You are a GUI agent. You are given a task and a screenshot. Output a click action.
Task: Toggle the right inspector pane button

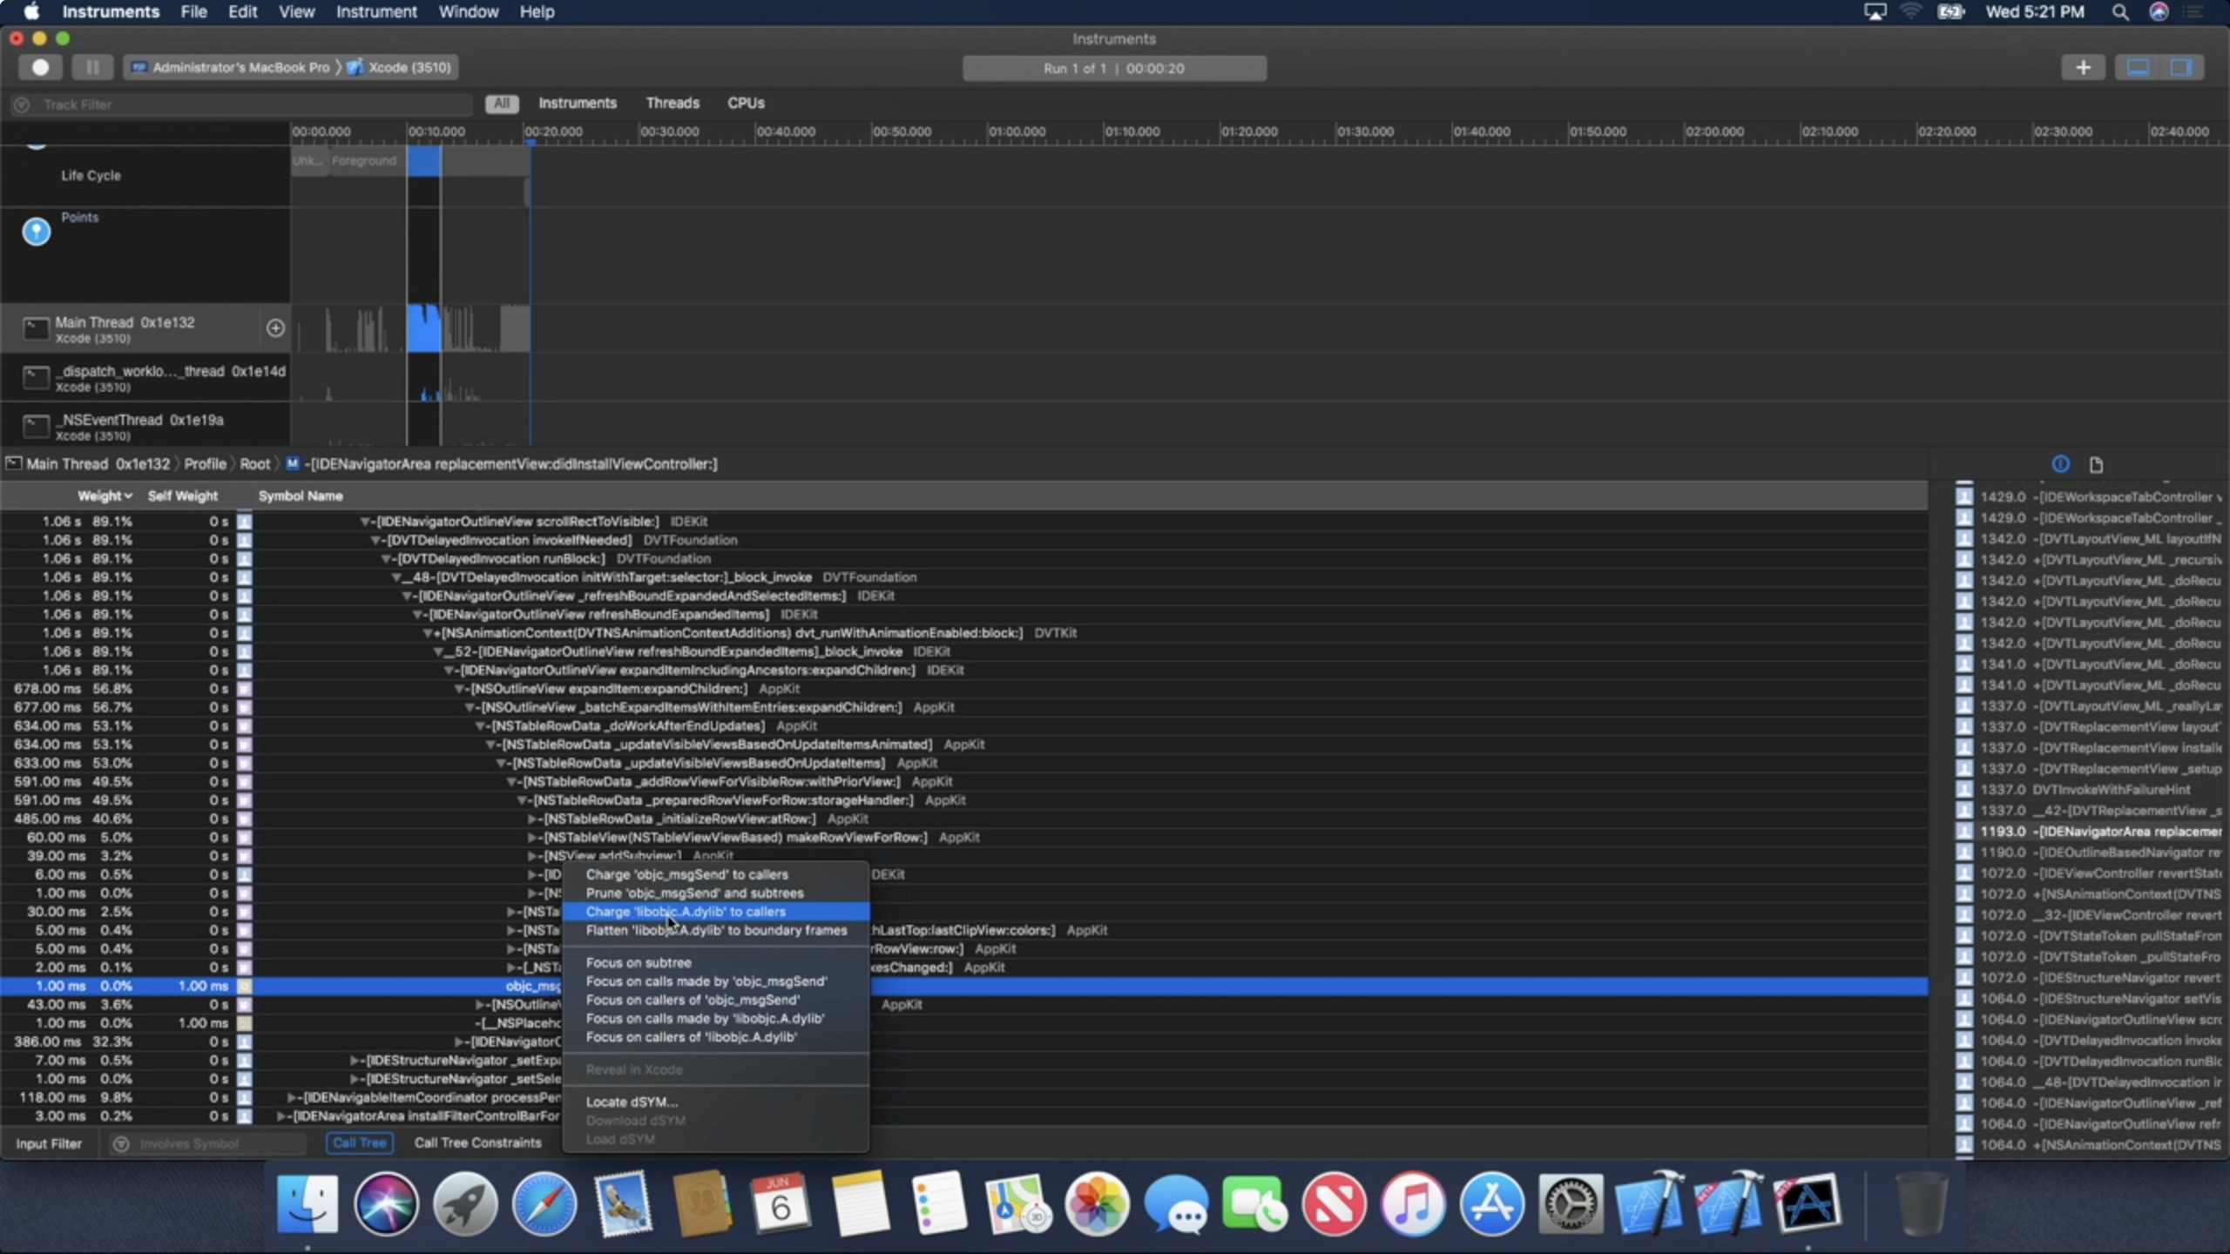tap(2181, 67)
